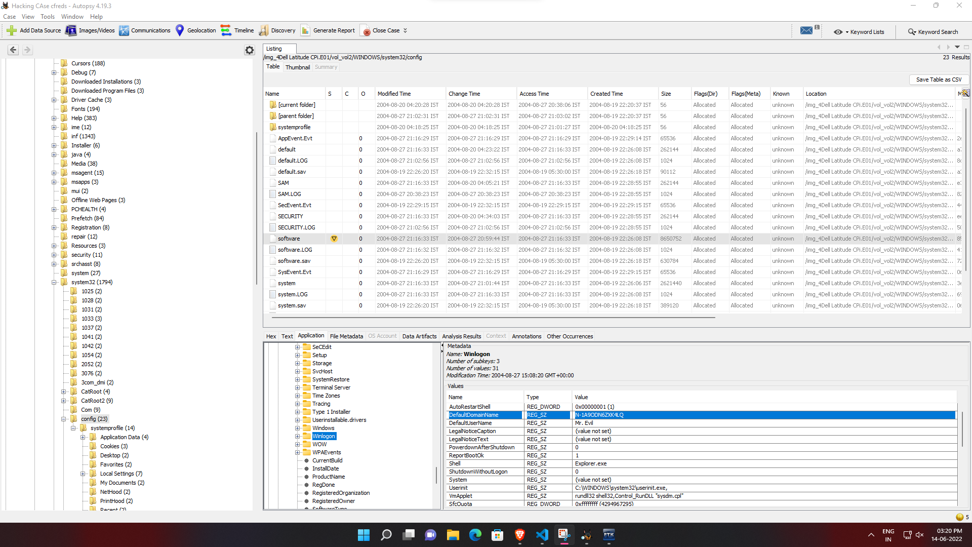This screenshot has width=972, height=547.
Task: Open the Communications visualization tool
Action: coord(145,30)
